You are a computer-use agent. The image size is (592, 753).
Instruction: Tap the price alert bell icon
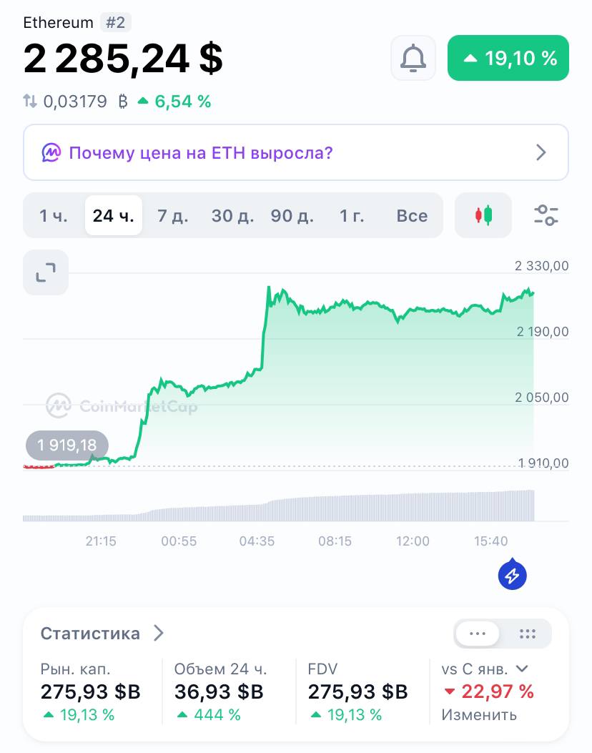[413, 58]
